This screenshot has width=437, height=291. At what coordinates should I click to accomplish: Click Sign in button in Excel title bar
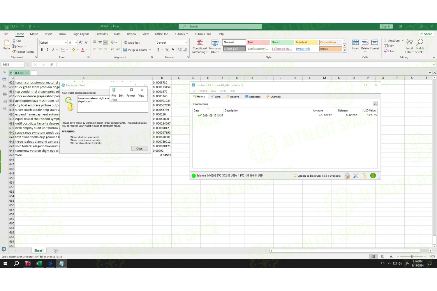pos(386,26)
